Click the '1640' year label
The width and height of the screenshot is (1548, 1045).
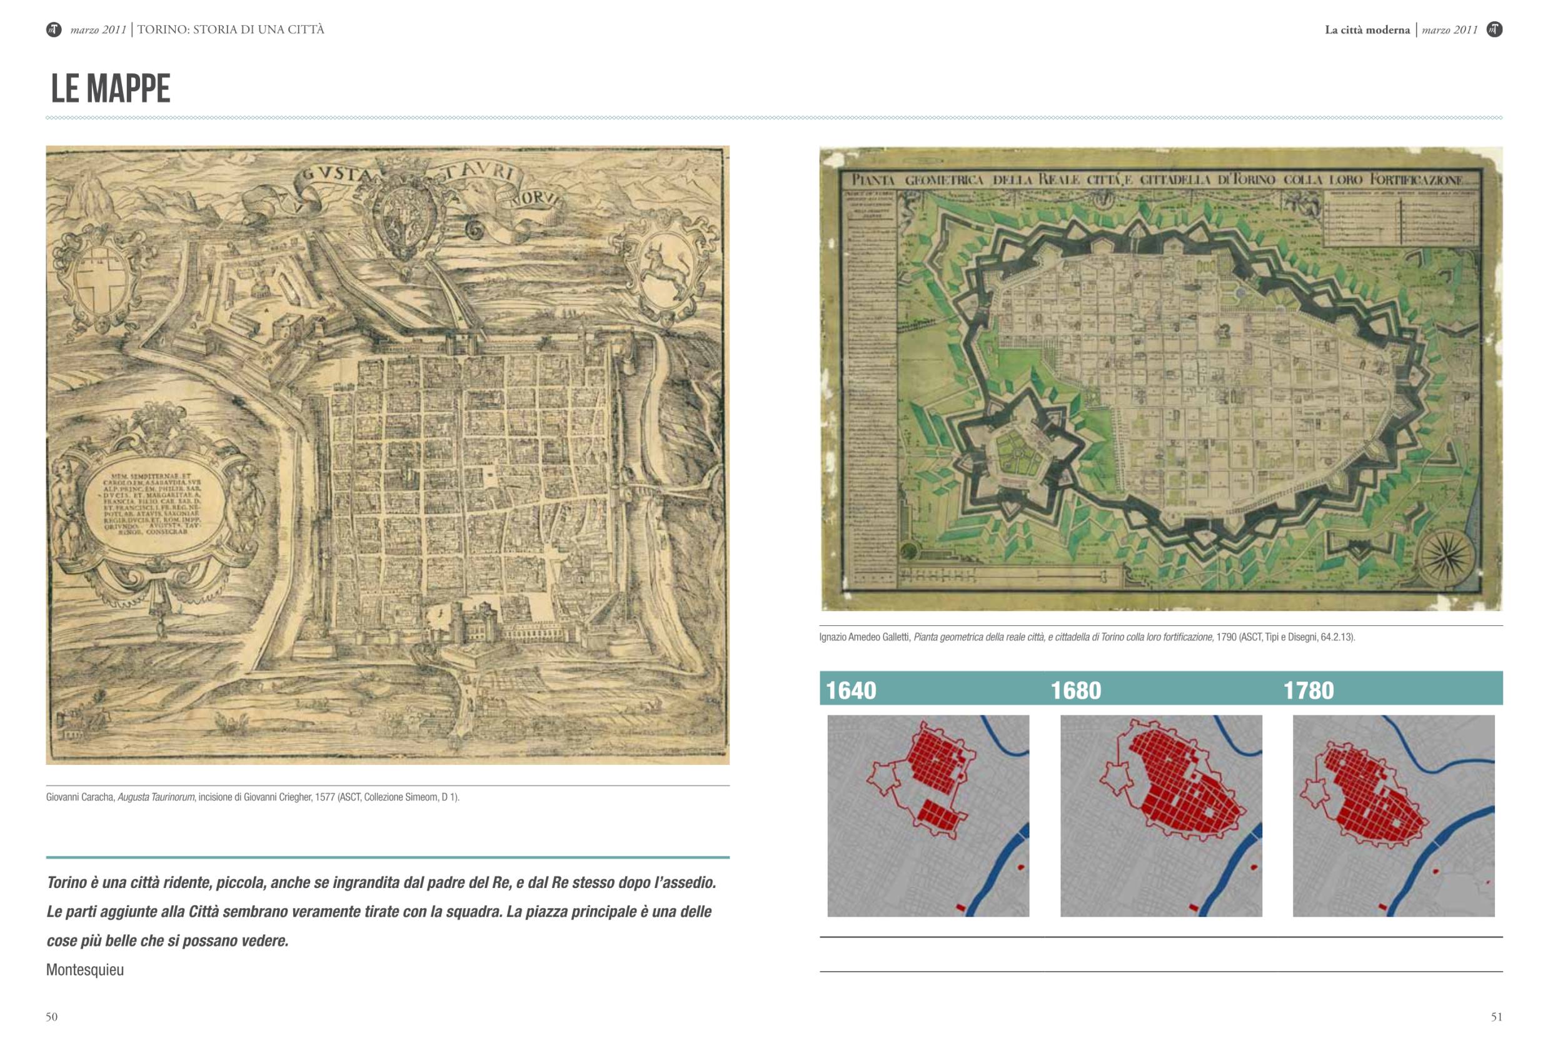[851, 690]
